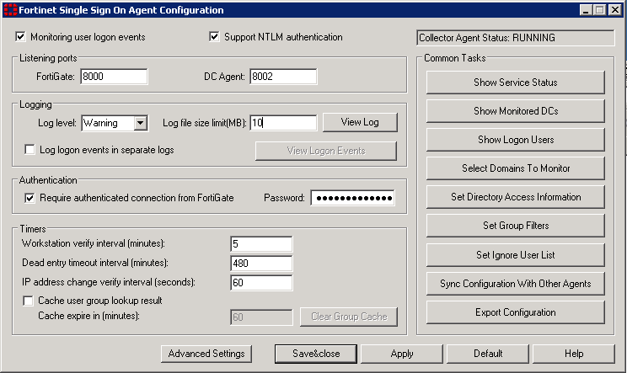Toggle Support NTLM authentication checkbox
Viewport: 627px width, 373px height.
pos(214,37)
